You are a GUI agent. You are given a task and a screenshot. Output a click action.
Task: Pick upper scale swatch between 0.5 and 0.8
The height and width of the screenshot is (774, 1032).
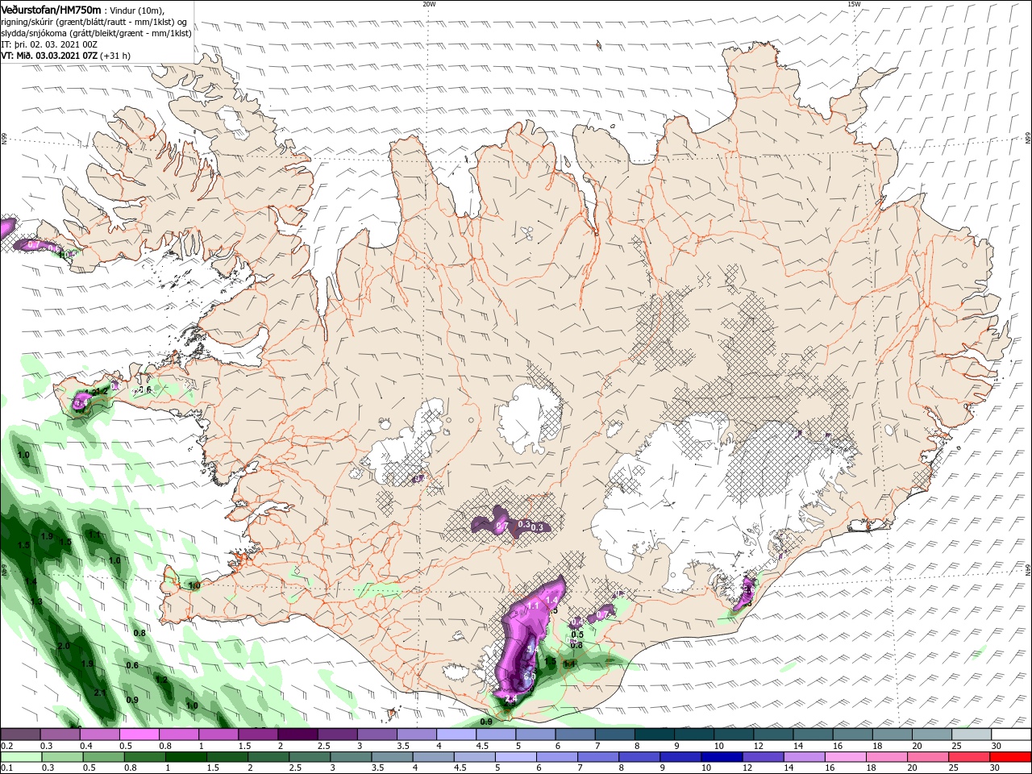click(x=139, y=734)
